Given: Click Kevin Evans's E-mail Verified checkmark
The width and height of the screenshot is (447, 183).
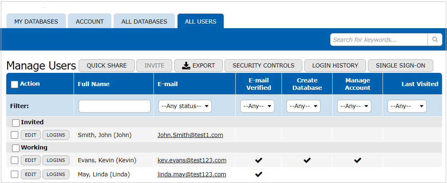Looking at the screenshot, I should [259, 160].
